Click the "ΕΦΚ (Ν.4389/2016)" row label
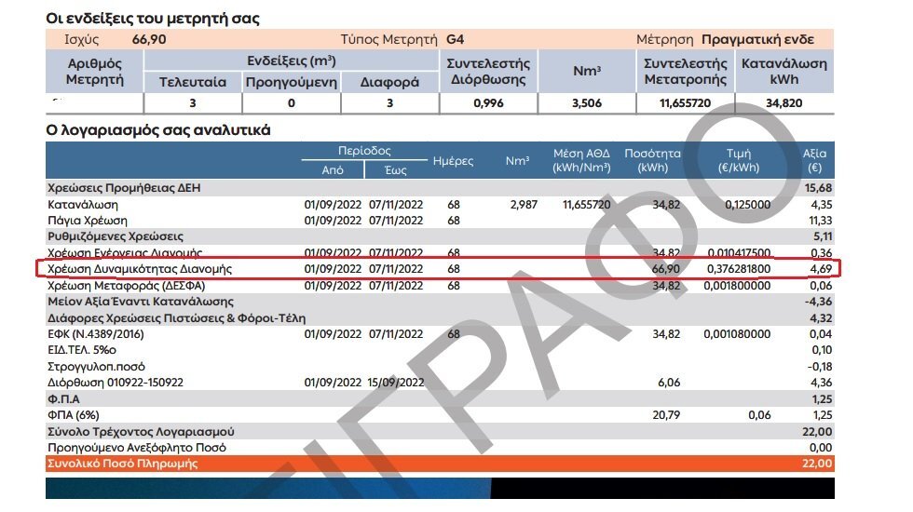913x512 pixels. point(95,334)
